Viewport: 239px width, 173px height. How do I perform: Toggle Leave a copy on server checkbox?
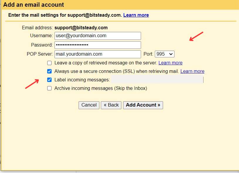pos(49,63)
